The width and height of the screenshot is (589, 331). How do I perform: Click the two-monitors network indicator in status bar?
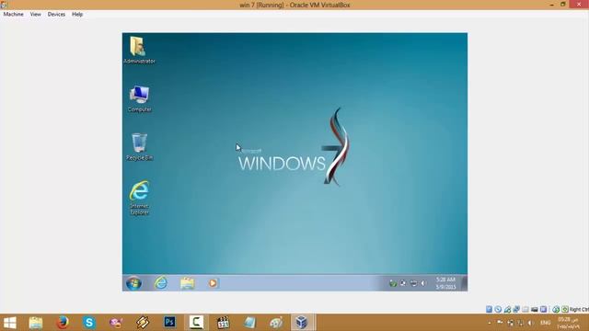point(516,309)
